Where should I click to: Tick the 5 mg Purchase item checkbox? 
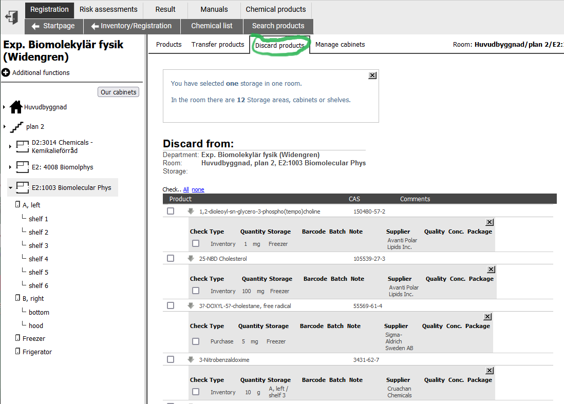click(x=196, y=341)
